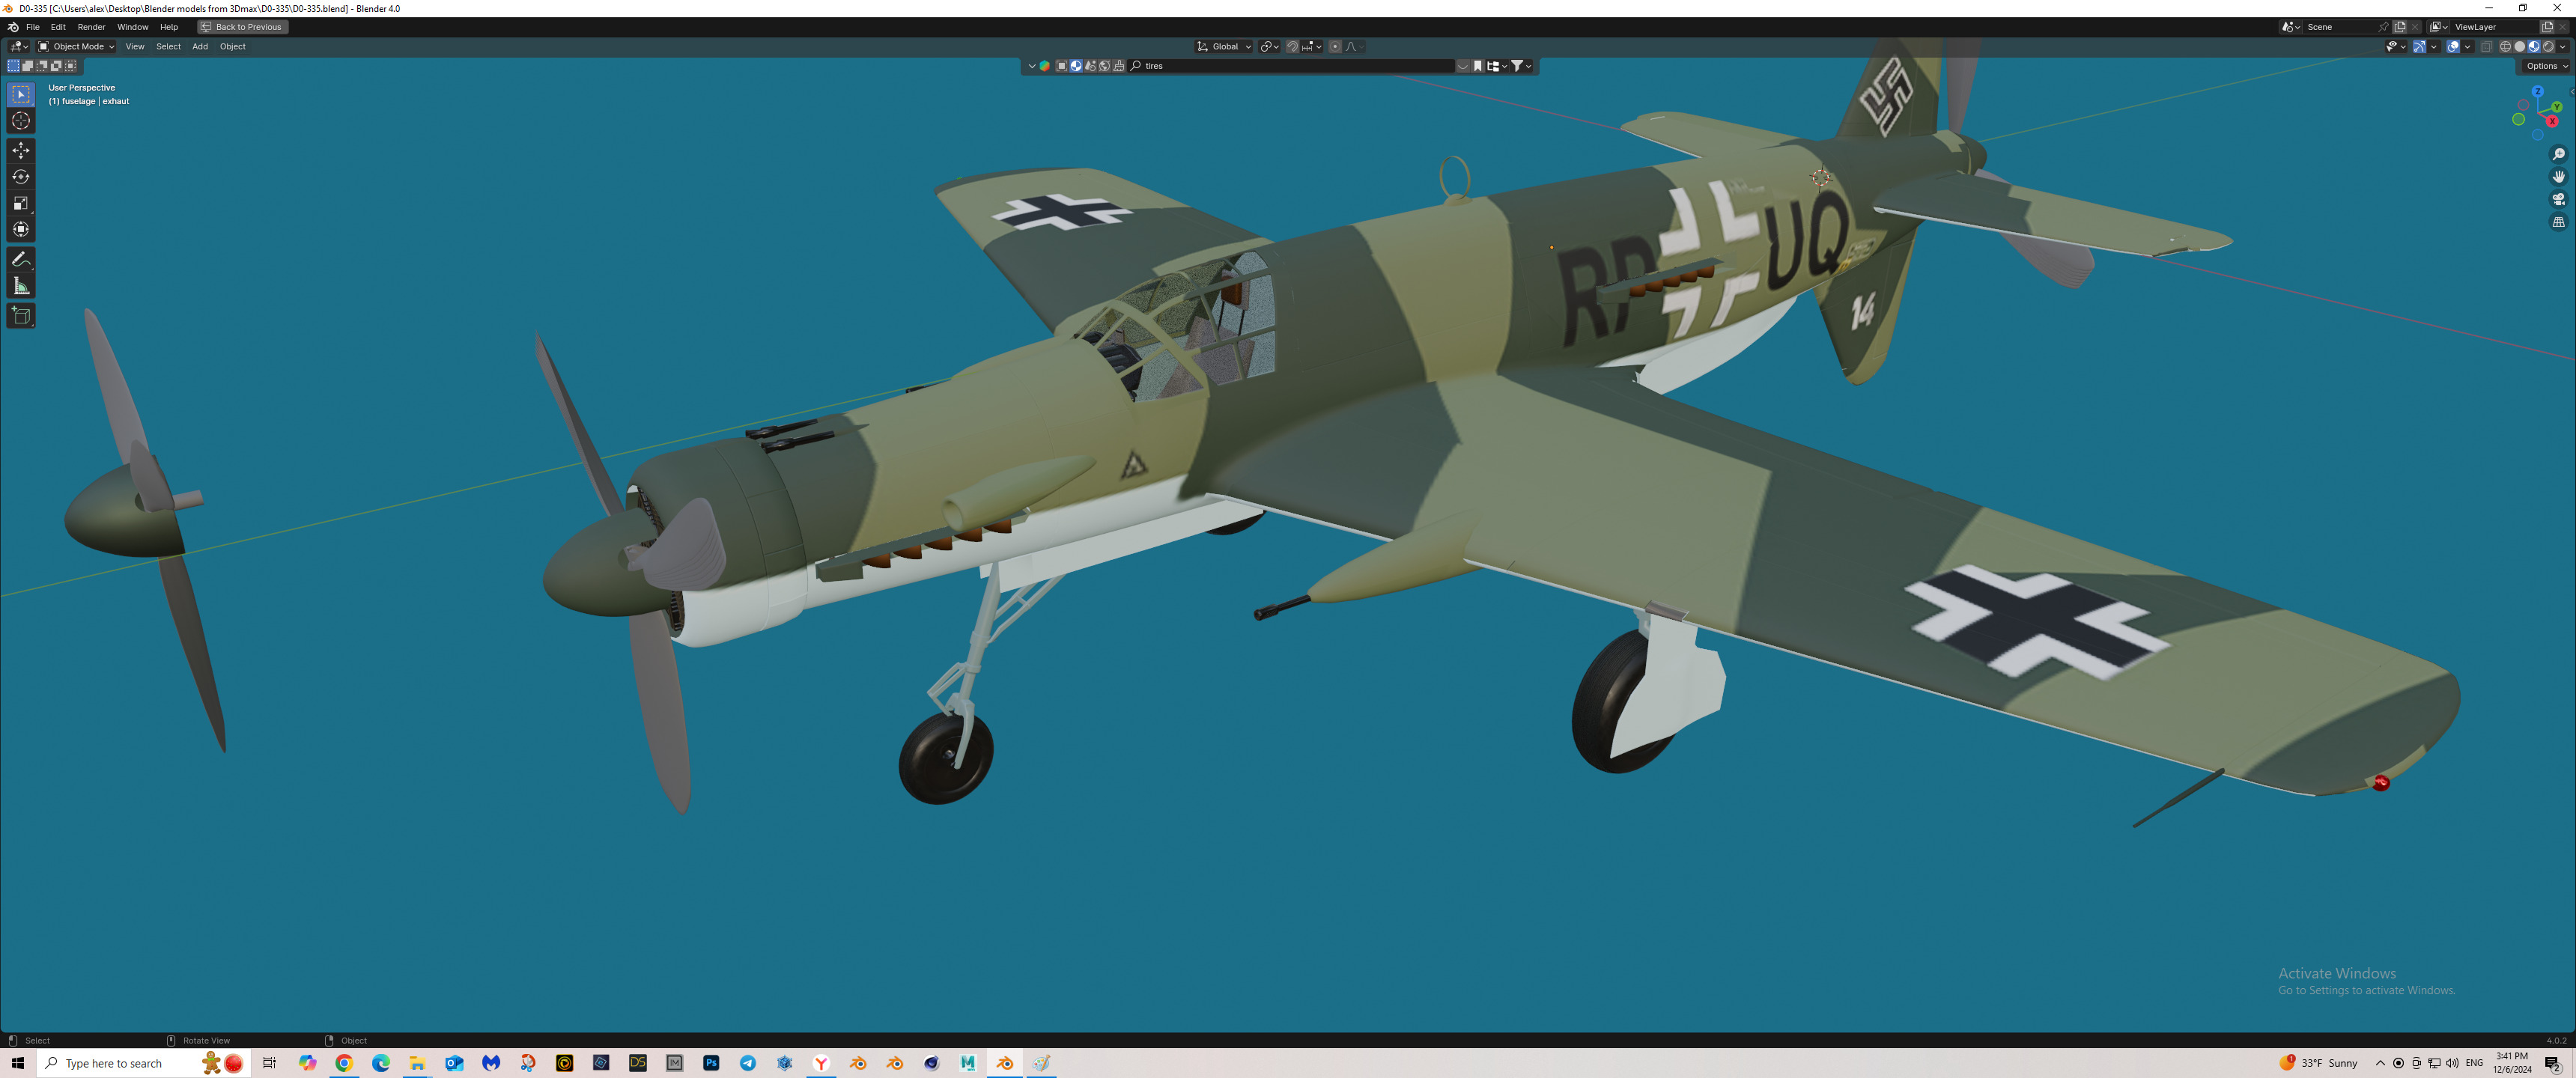The image size is (2576, 1078).
Task: Choose the Add Cube tool
Action: [21, 316]
